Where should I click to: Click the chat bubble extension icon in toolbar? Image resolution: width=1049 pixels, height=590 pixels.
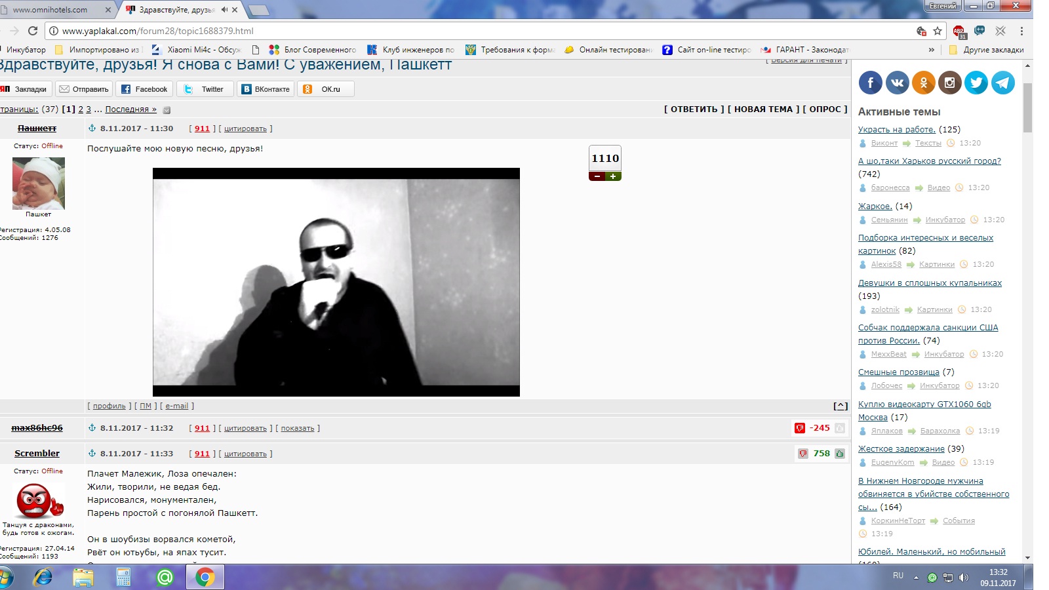pyautogui.click(x=980, y=31)
